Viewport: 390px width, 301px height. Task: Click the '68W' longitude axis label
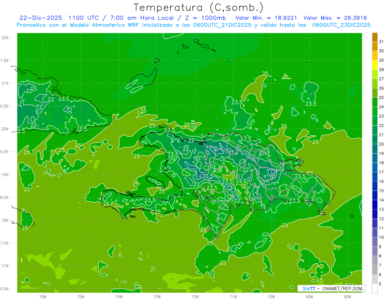347,296
